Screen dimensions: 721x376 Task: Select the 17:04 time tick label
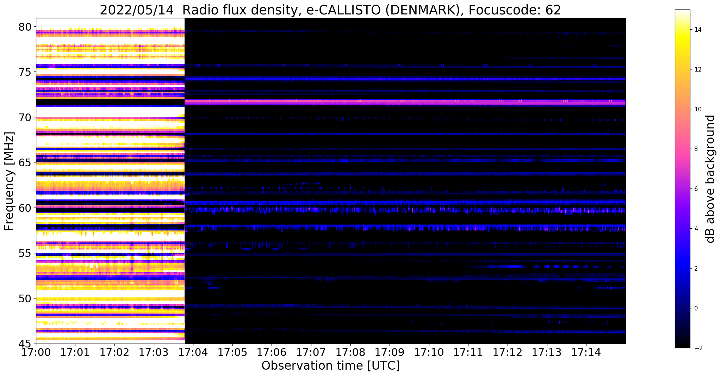193,352
